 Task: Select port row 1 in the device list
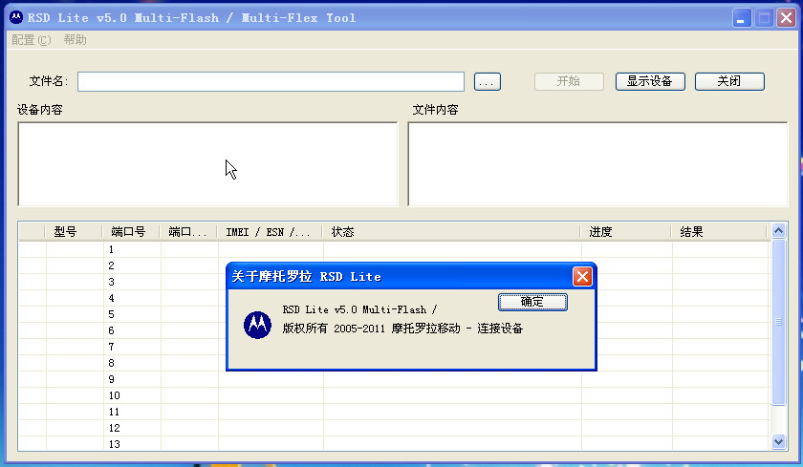pyautogui.click(x=394, y=249)
